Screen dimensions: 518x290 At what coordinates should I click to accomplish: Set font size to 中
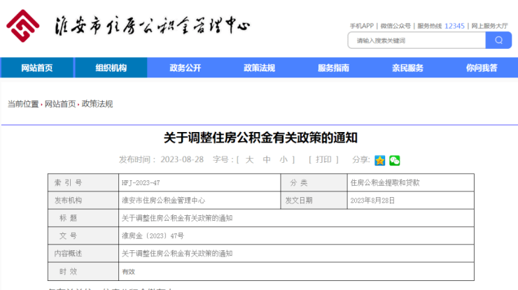(x=266, y=159)
